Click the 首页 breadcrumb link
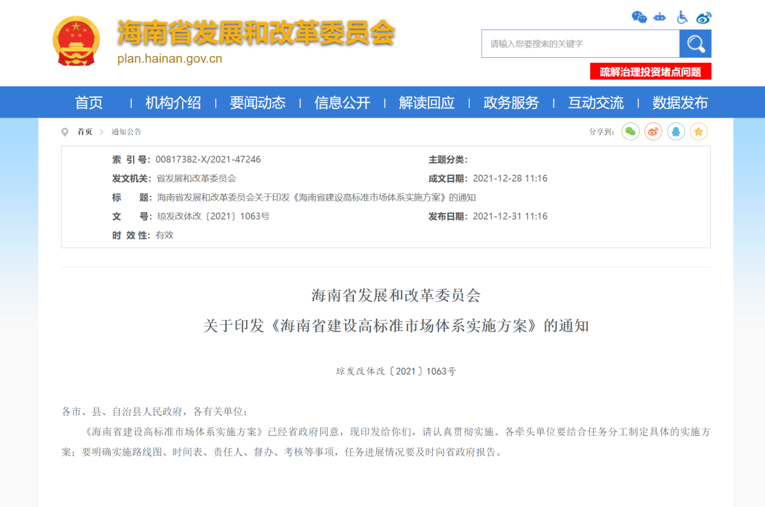The width and height of the screenshot is (765, 507). click(85, 132)
